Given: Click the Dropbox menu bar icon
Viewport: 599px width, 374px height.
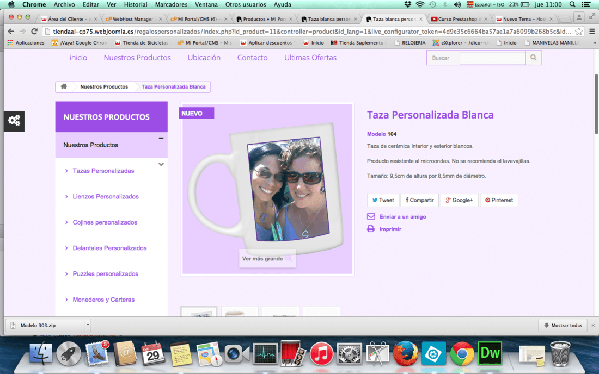Looking at the screenshot, I should click(x=408, y=4).
